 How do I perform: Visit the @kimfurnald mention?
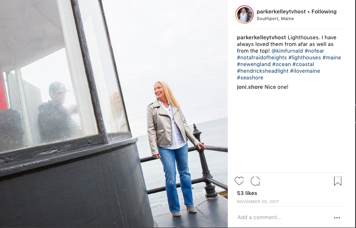(287, 51)
